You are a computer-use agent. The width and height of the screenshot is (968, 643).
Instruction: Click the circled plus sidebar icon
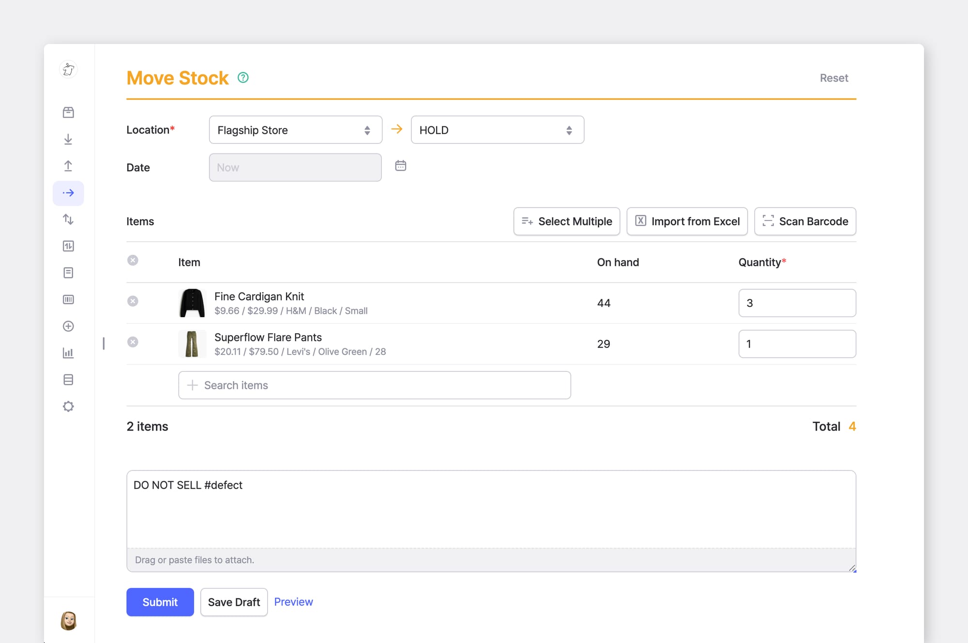[68, 326]
